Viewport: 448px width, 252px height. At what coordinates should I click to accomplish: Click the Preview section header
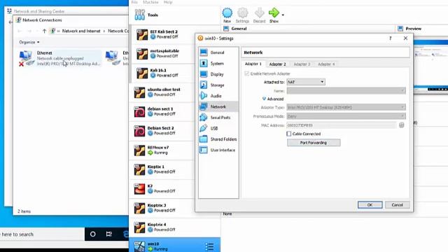(414, 29)
